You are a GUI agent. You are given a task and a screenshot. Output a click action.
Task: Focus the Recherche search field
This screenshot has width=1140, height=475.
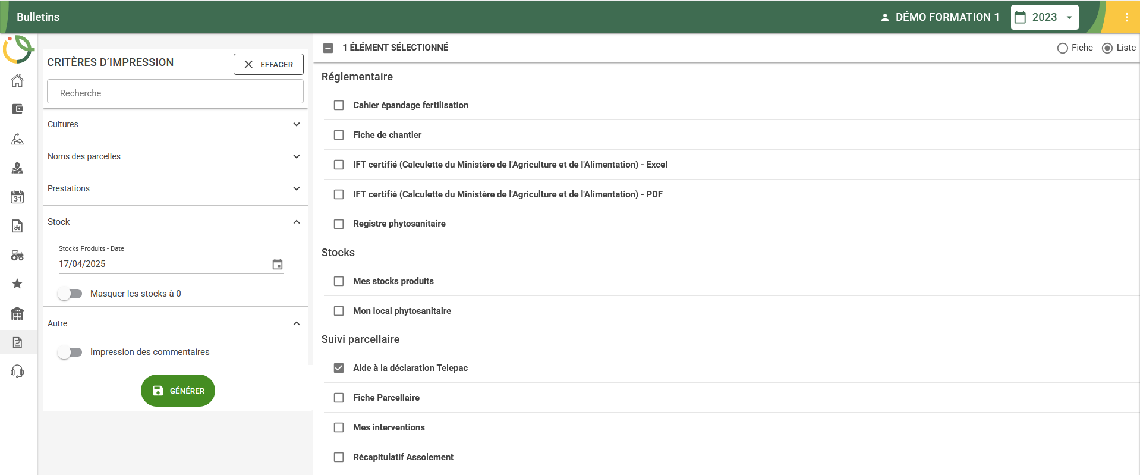tap(175, 93)
